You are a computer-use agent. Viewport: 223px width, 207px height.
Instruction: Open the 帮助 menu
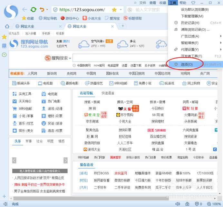(183, 3)
